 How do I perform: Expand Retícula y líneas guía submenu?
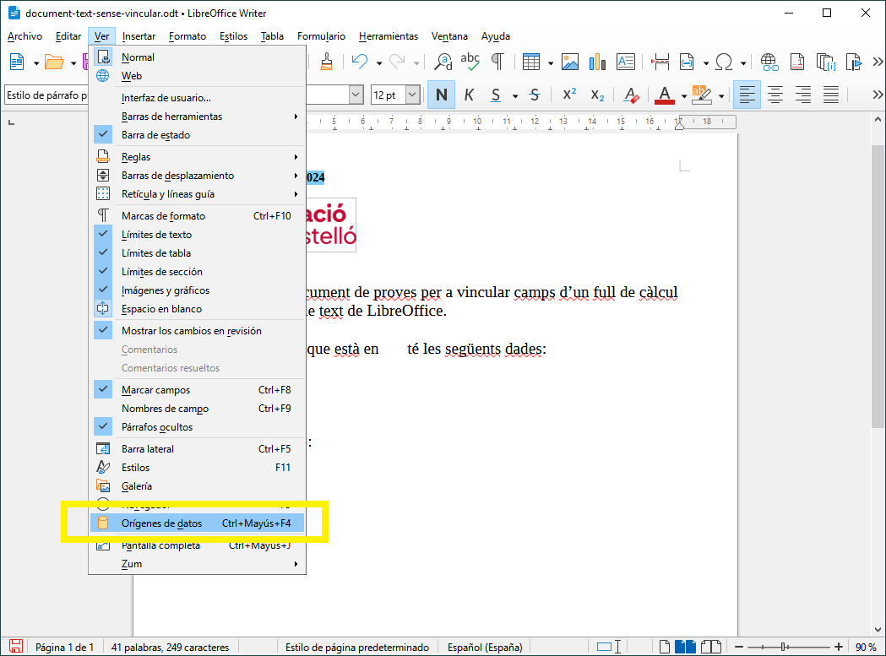pos(197,194)
